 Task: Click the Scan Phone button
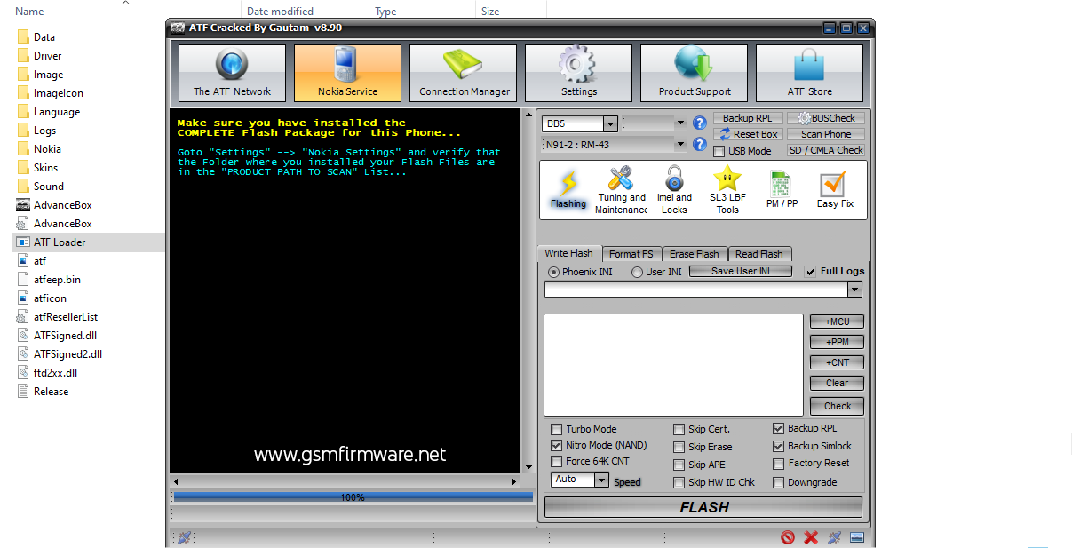coord(825,133)
